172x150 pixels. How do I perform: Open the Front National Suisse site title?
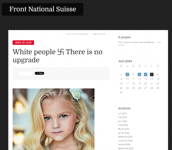pos(43,9)
